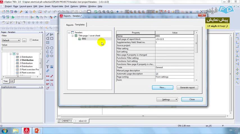Image resolution: width=240 pixels, height=134 pixels.
Task: Click the New... button
Action: pyautogui.click(x=162, y=87)
